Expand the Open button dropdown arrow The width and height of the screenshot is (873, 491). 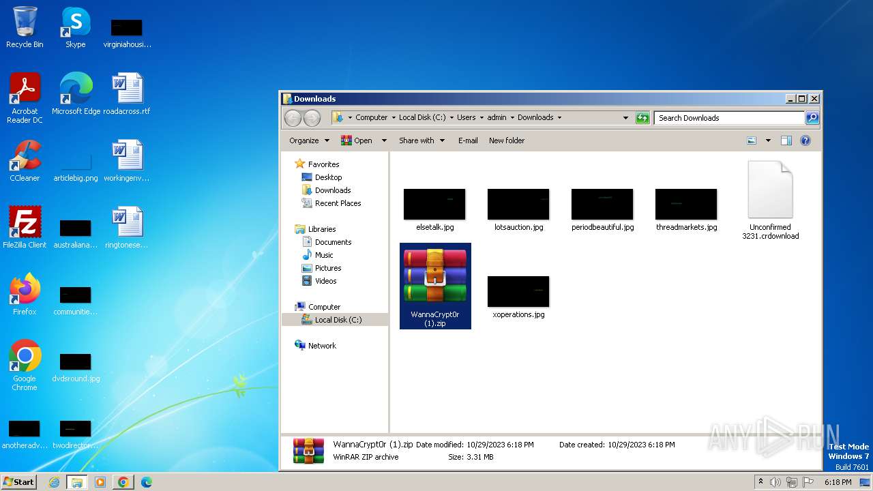(x=384, y=140)
